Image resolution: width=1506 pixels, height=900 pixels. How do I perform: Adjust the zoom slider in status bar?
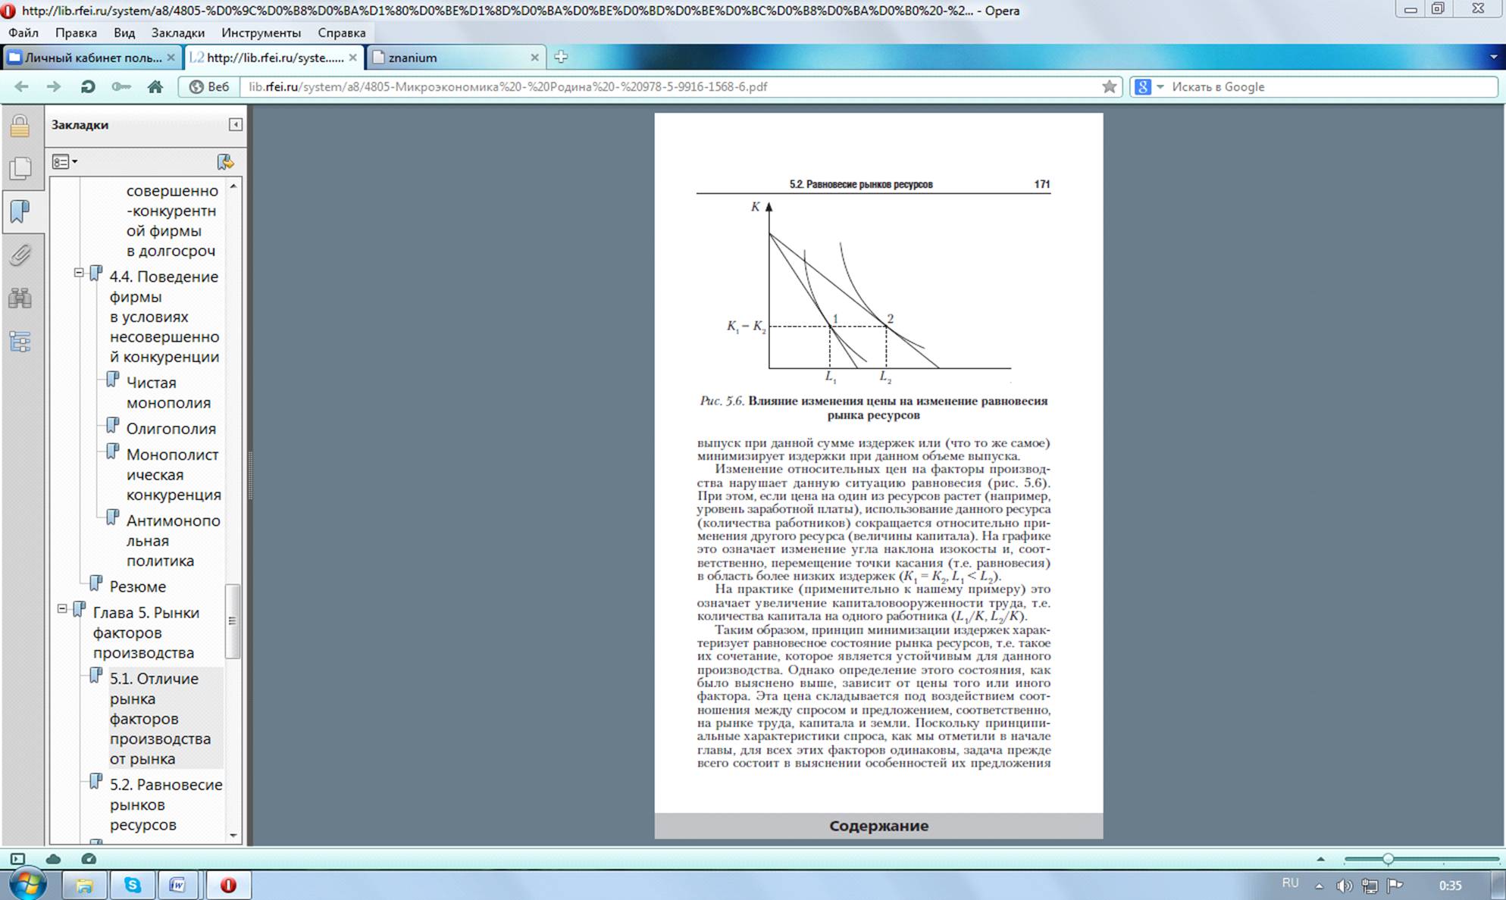(1387, 859)
